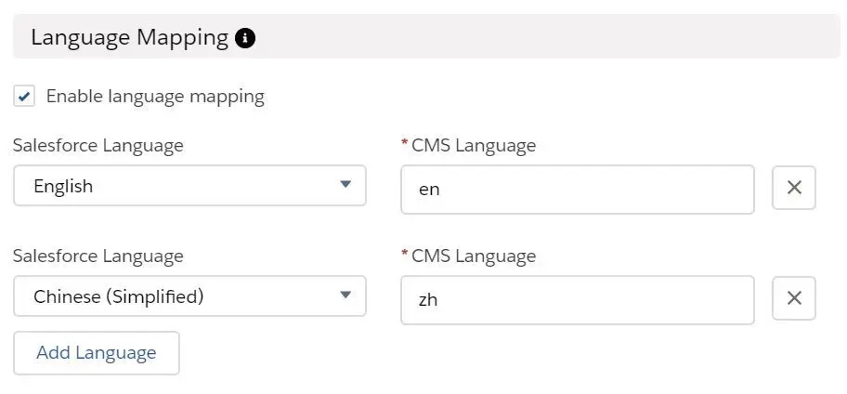847x394 pixels.
Task: Uncheck Enable language mapping checkbox
Action: [x=24, y=97]
